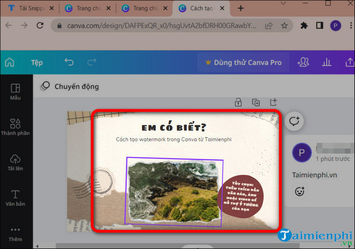This screenshot has height=249, width=355.
Task: Bookmark this page with star icon
Action: coord(285,25)
